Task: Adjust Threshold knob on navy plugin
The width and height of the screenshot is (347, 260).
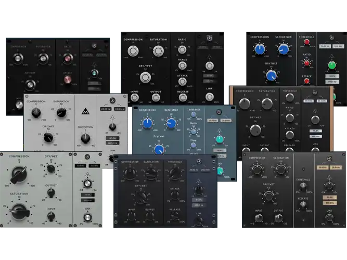Action: pyautogui.click(x=175, y=173)
